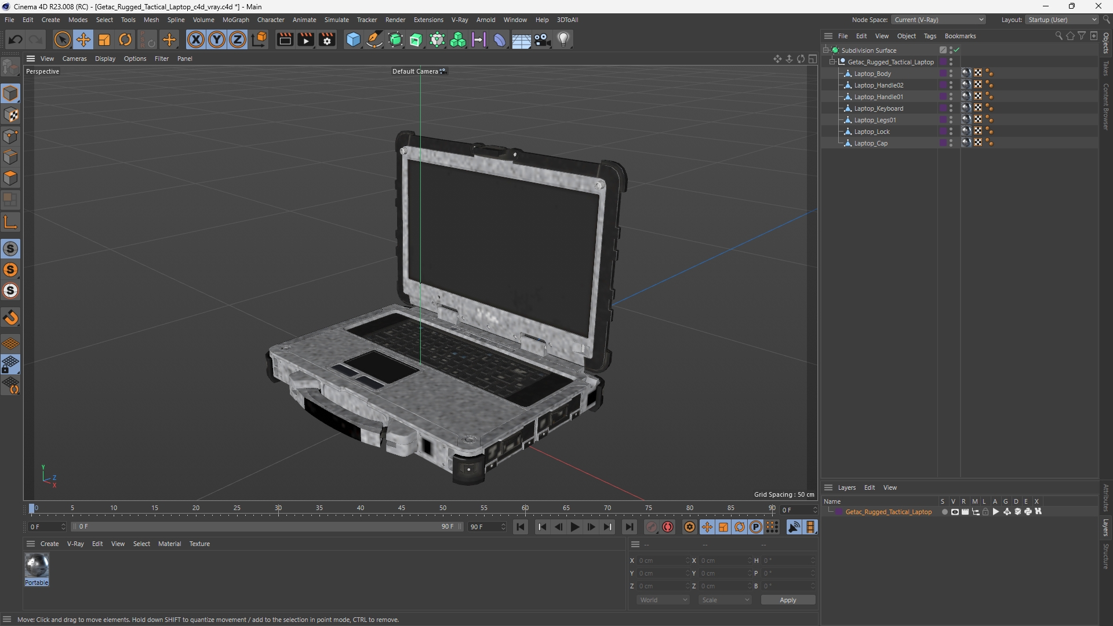Open the viewport Cameras menu
The image size is (1113, 626).
click(74, 59)
